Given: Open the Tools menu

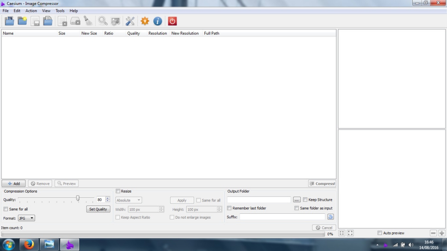Looking at the screenshot, I should [60, 10].
